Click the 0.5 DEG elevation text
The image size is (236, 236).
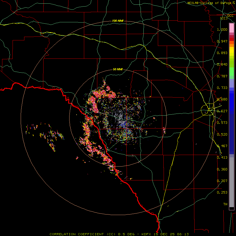[x=126, y=234]
